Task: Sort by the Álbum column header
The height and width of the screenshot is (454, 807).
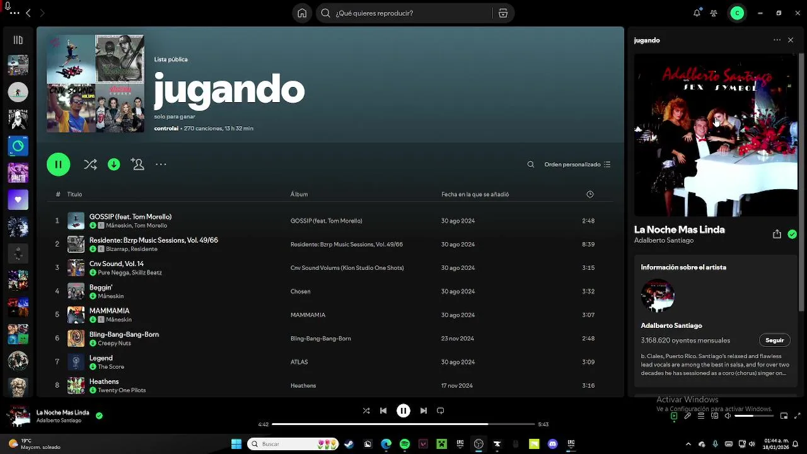Action: [299, 194]
